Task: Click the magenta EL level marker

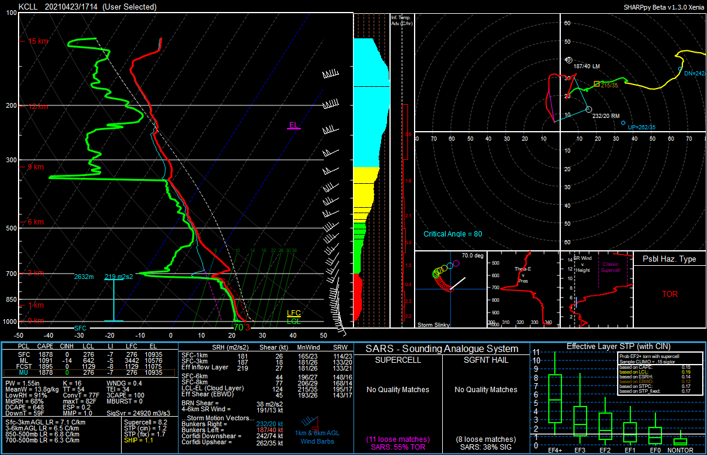Action: click(x=294, y=126)
